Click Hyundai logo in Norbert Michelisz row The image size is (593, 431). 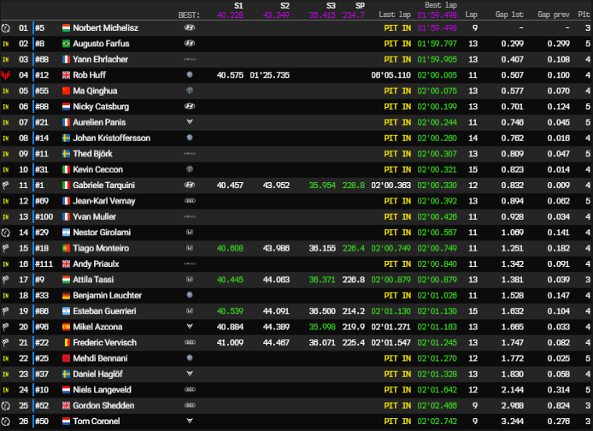[190, 27]
